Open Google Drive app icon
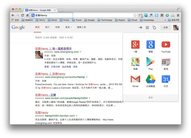 point(151,79)
